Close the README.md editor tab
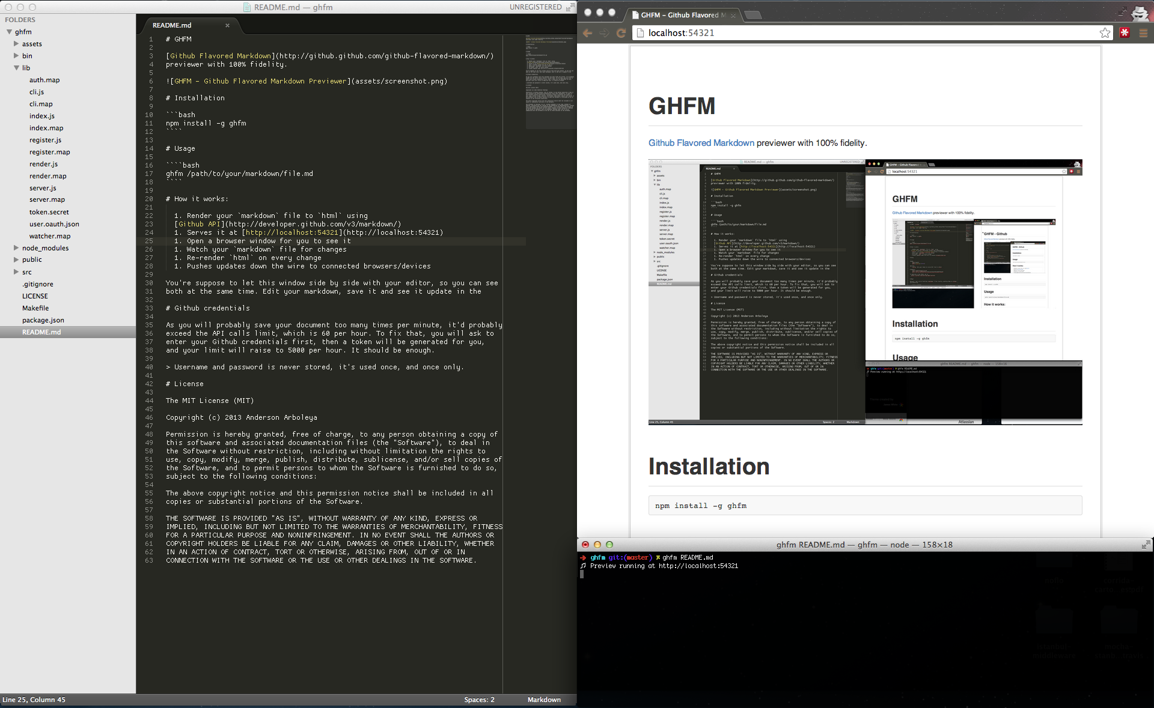 (228, 25)
